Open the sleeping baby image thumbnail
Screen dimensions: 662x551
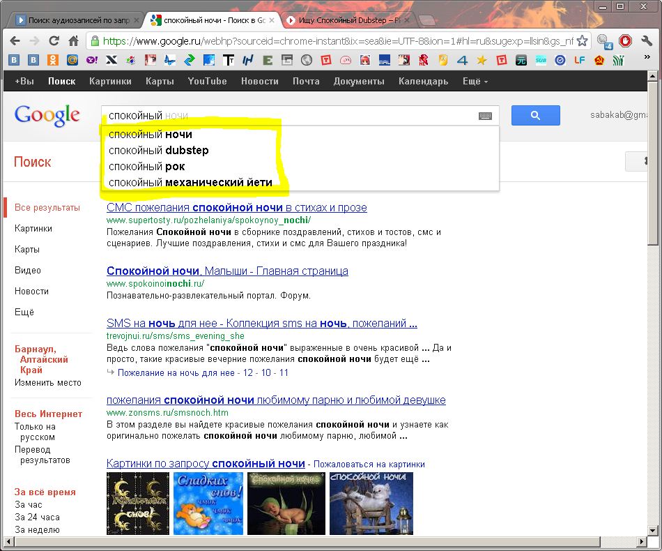(286, 504)
